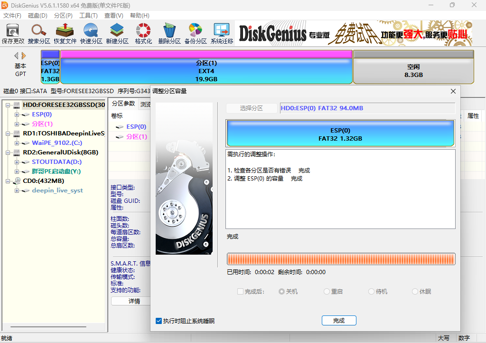Select the 重启 restart radio option
This screenshot has height=343, width=486.
click(x=327, y=292)
